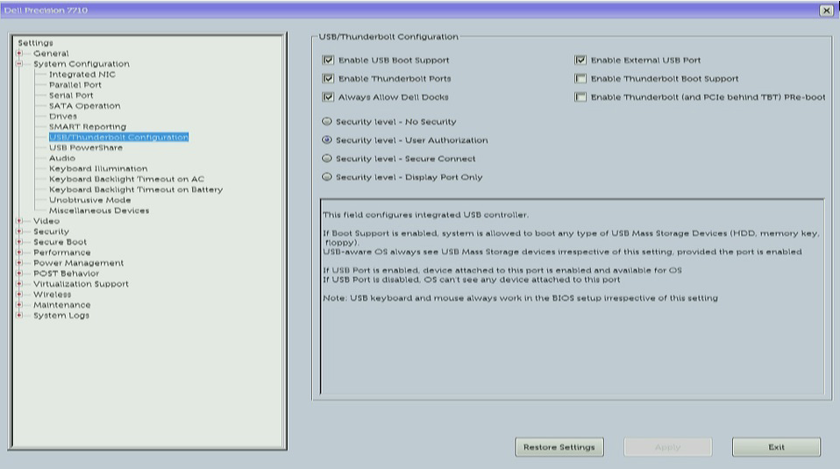Select Virtualization Support label in tree
This screenshot has width=840, height=469.
coord(81,284)
